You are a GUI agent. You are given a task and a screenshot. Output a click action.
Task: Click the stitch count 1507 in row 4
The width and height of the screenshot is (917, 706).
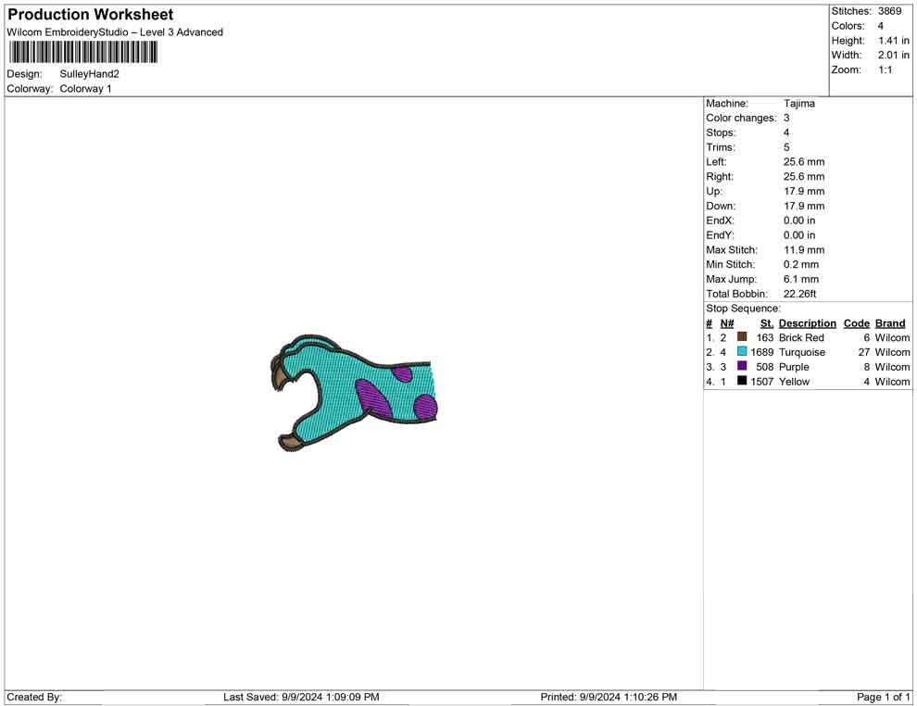(x=762, y=382)
